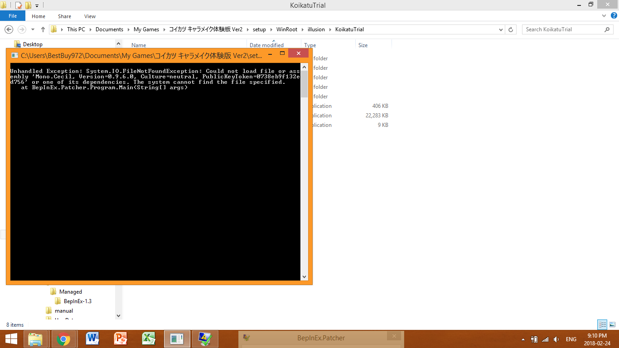
Task: Minimize the console window
Action: point(269,54)
